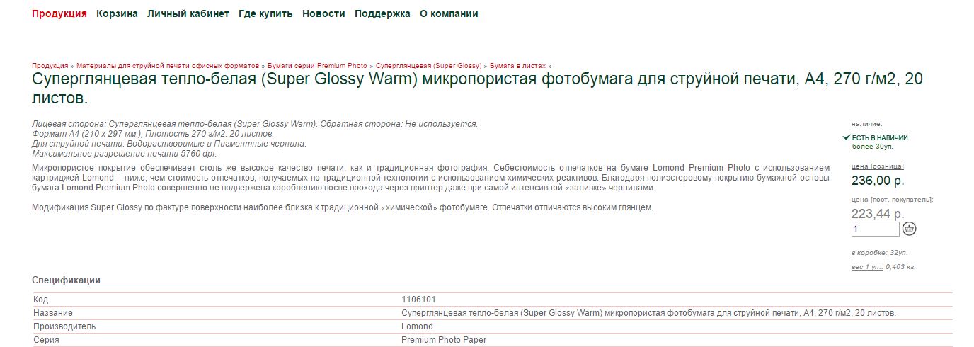Go to Корзина in the top menu
974x347 pixels.
(118, 13)
